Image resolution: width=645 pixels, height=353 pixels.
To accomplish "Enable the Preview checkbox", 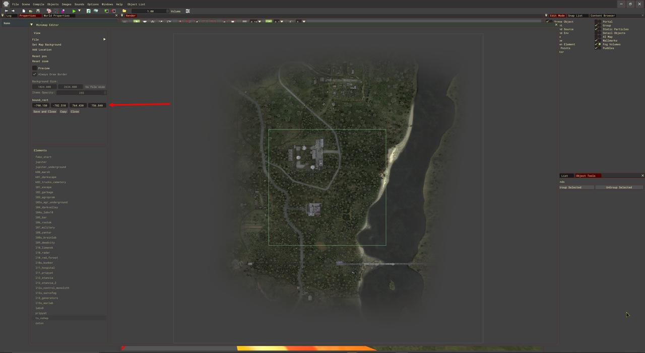I will tap(34, 68).
